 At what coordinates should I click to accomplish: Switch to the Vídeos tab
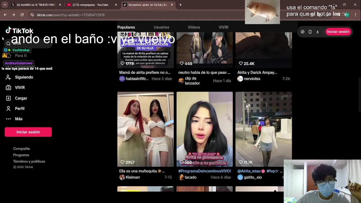point(194,27)
